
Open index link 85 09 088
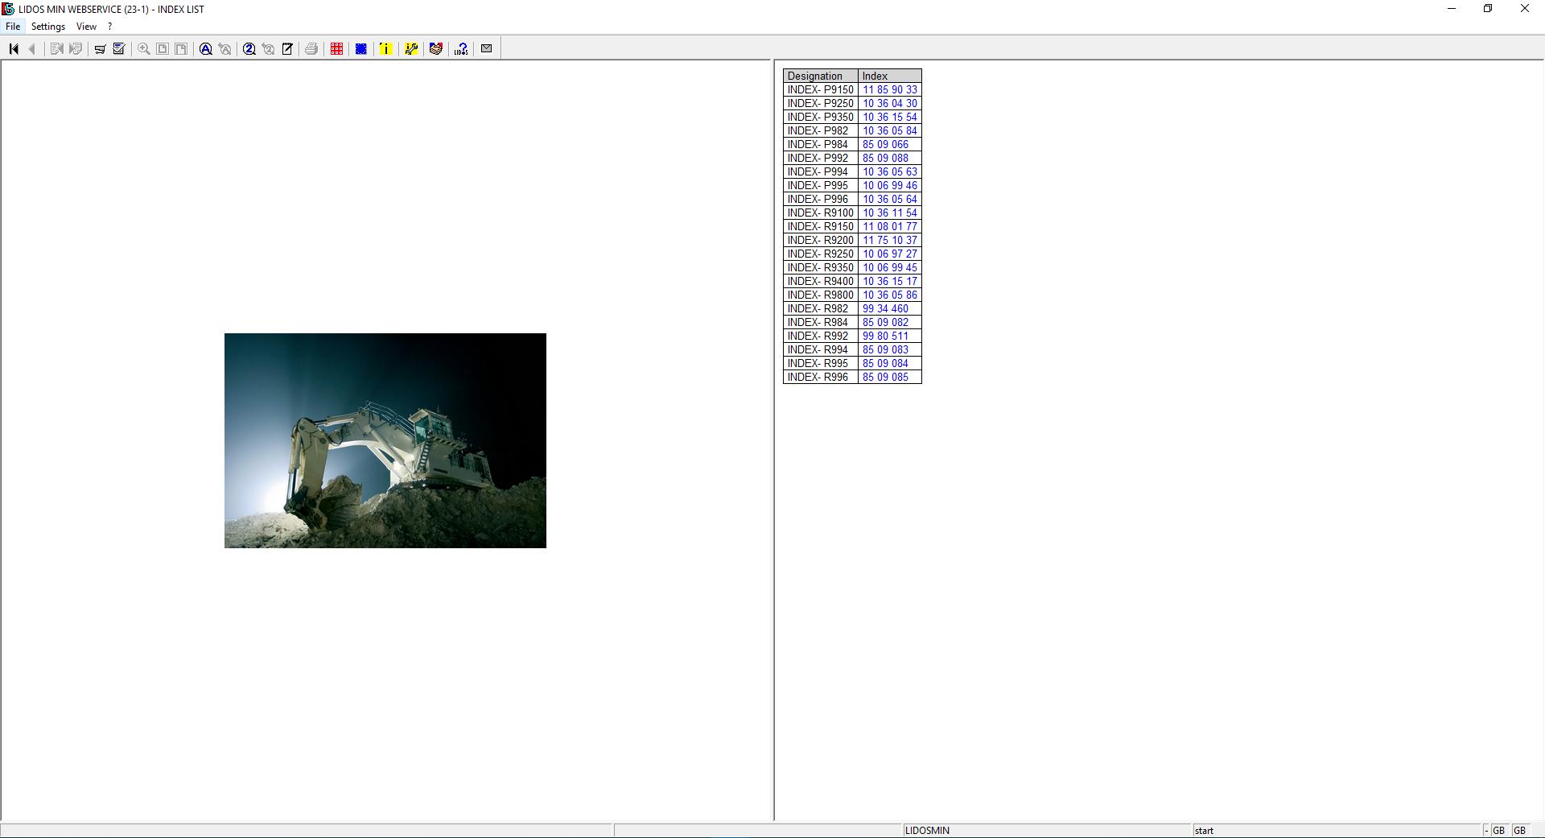click(x=885, y=159)
